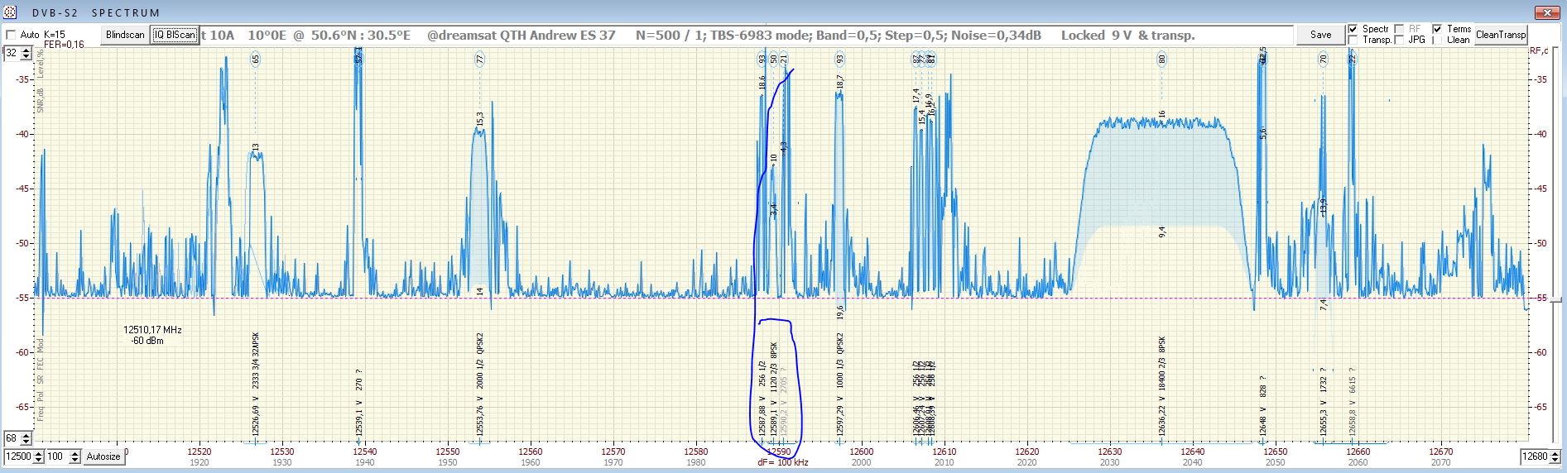Enable the Transp. checkbox

(x=1353, y=40)
